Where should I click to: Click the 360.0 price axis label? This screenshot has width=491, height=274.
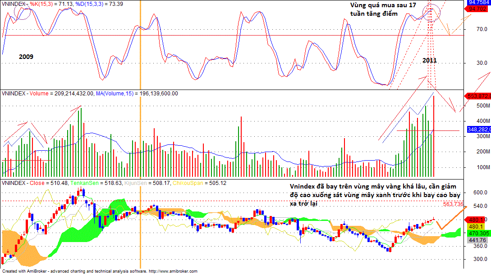[x=480, y=246]
